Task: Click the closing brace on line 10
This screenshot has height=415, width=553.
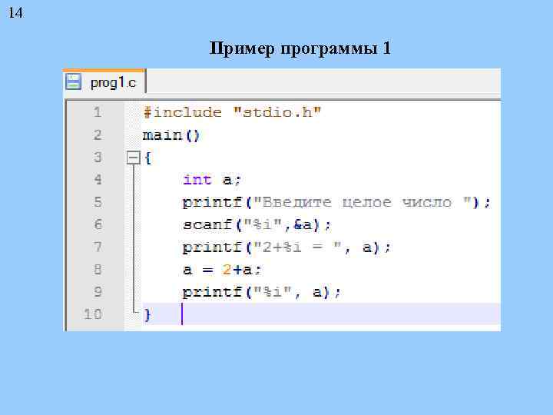Action: (x=147, y=314)
